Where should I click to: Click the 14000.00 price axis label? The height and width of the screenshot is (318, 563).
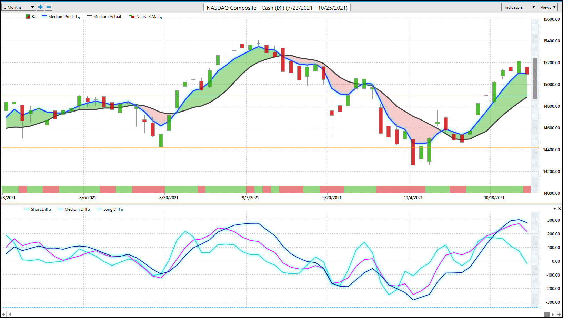coord(552,193)
